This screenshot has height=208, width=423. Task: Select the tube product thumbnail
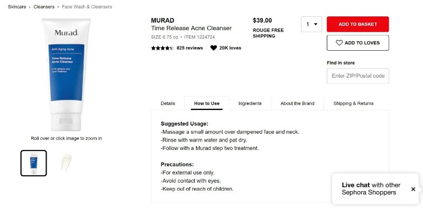pyautogui.click(x=34, y=163)
